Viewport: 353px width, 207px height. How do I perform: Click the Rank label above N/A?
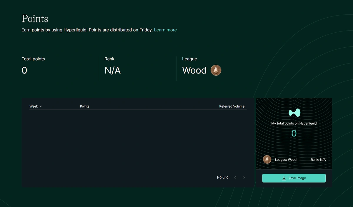pyautogui.click(x=109, y=59)
